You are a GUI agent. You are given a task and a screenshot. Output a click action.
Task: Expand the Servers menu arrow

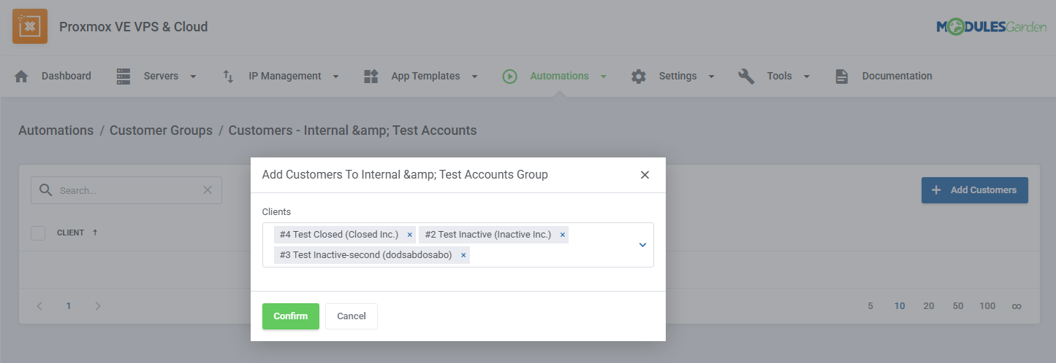(193, 77)
